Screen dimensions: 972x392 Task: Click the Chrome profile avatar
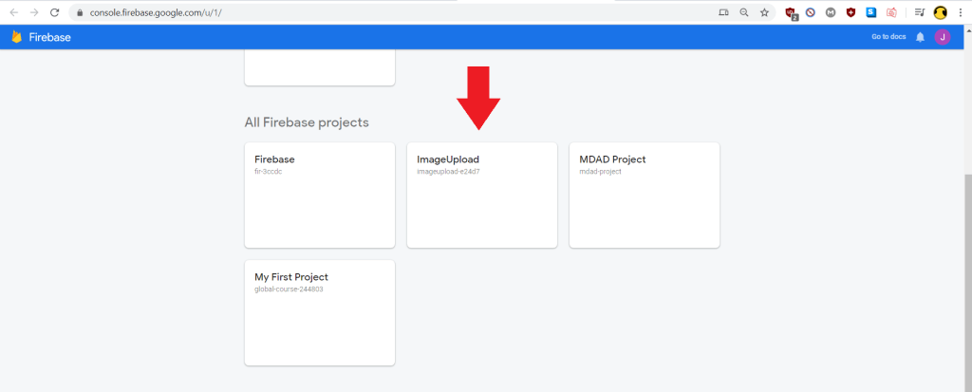pos(941,12)
